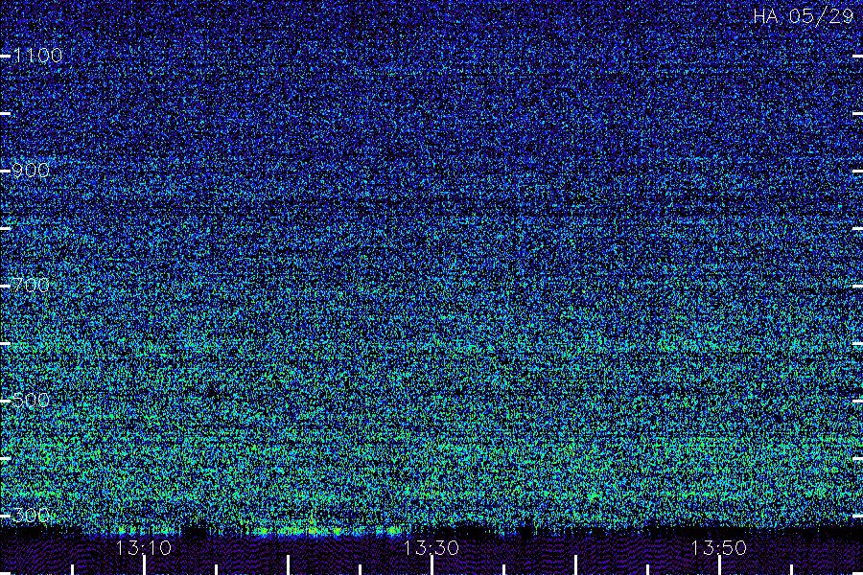Click the 900 frequency axis label
The height and width of the screenshot is (575, 863).
click(31, 171)
